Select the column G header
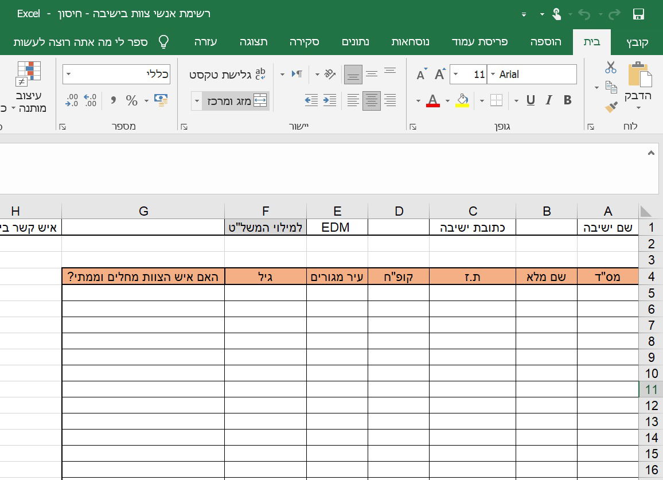This screenshot has width=663, height=480. pos(143,211)
